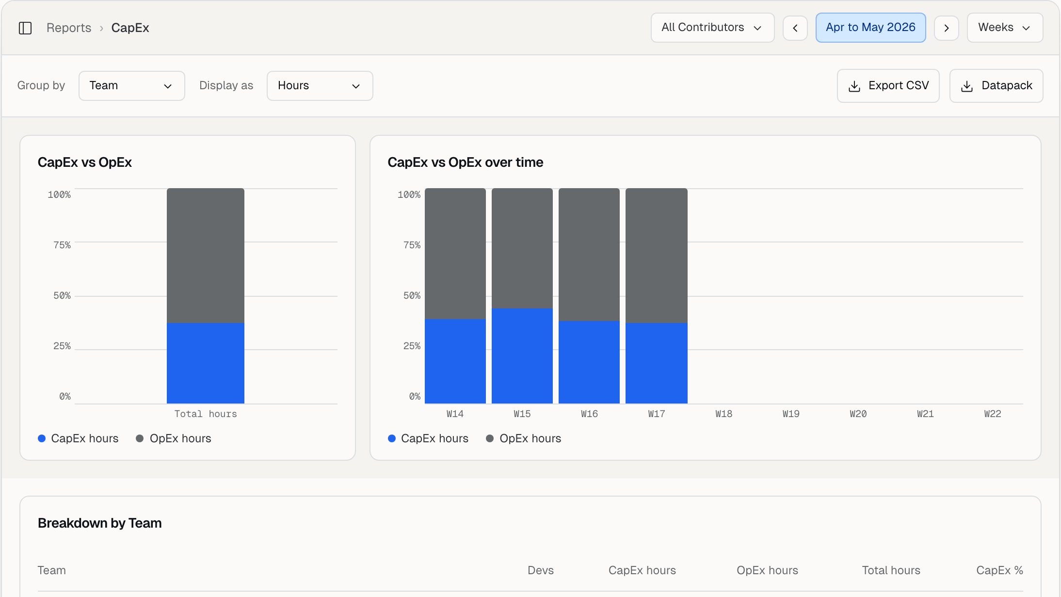
Task: Click the W18 axis label
Action: pyautogui.click(x=723, y=414)
